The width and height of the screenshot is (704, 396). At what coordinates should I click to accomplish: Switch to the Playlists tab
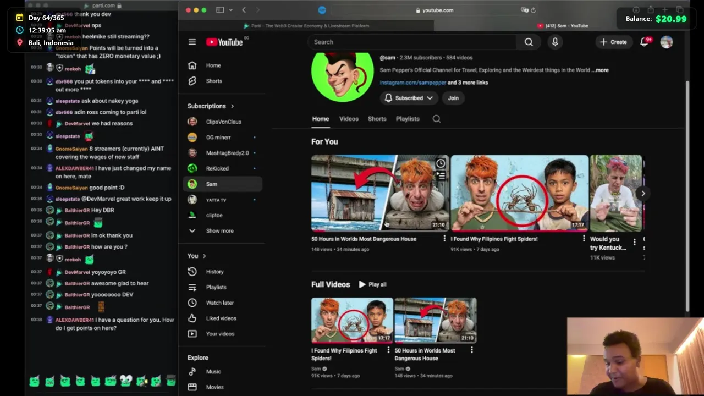click(x=408, y=119)
